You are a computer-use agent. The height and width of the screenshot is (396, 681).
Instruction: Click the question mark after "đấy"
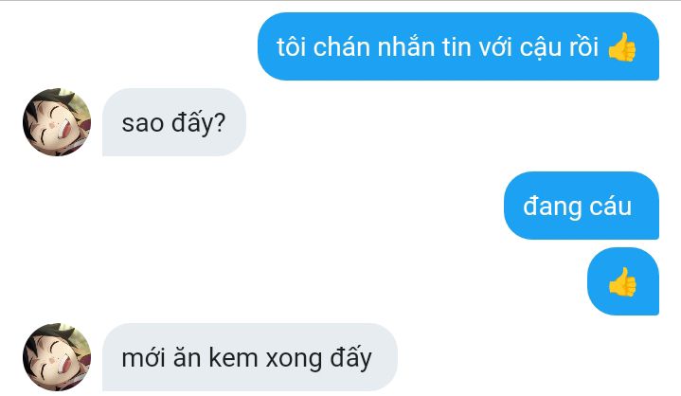pos(220,123)
